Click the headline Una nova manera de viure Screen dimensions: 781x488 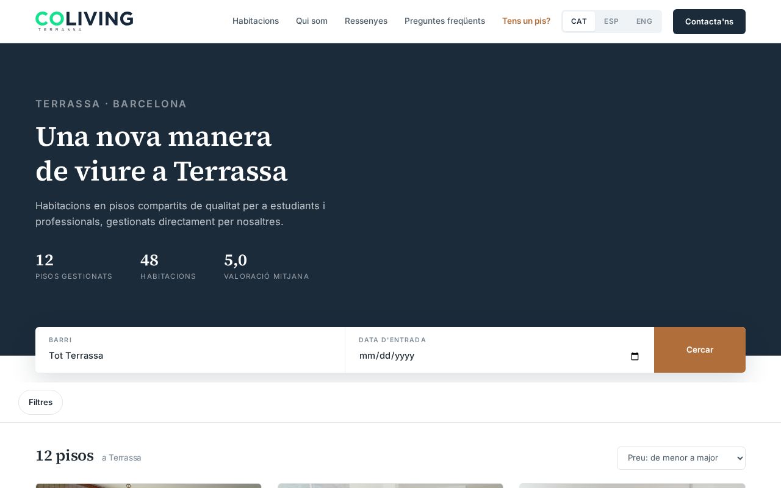(162, 154)
